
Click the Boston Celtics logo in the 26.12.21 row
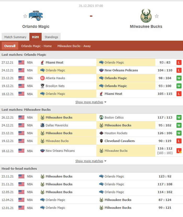pyautogui.click(x=101, y=117)
